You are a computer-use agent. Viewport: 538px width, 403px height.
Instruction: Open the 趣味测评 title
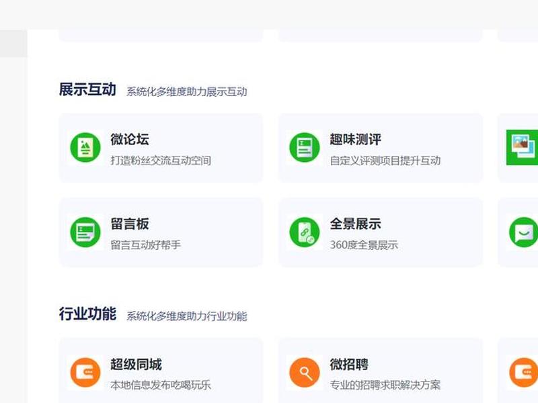tap(356, 139)
